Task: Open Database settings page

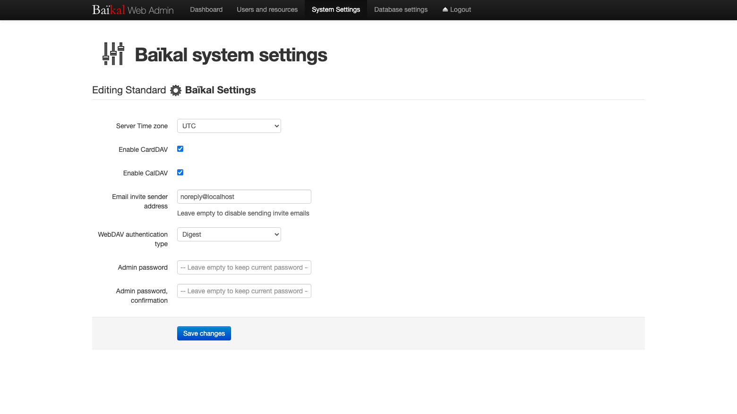Action: [401, 9]
